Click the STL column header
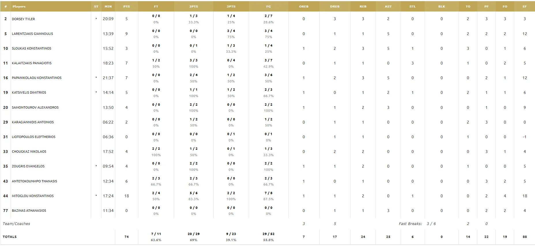This screenshot has height=246, width=535. point(412,6)
